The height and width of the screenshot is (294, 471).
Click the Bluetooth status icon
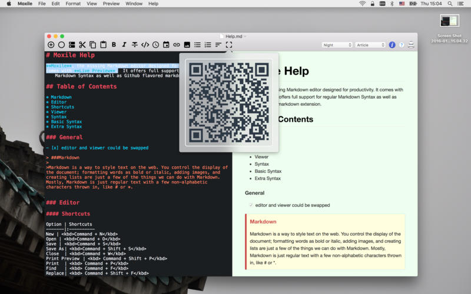[x=392, y=4]
